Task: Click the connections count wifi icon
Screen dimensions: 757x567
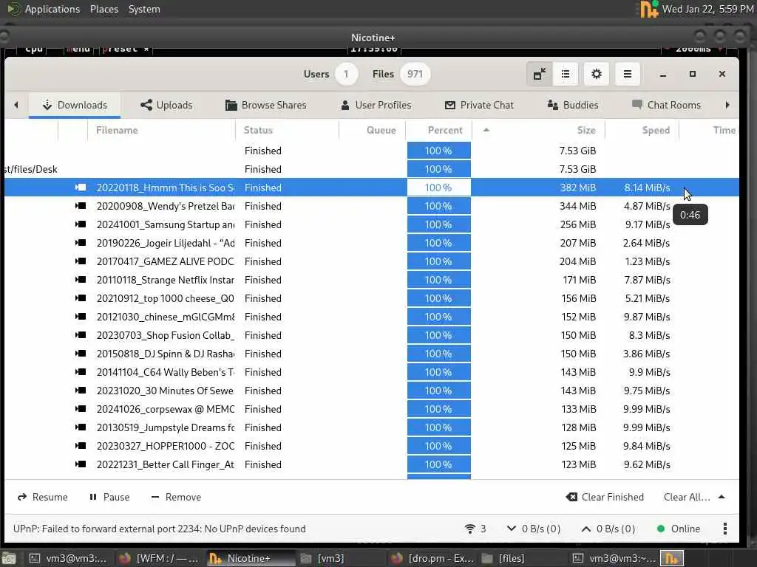Action: point(475,529)
